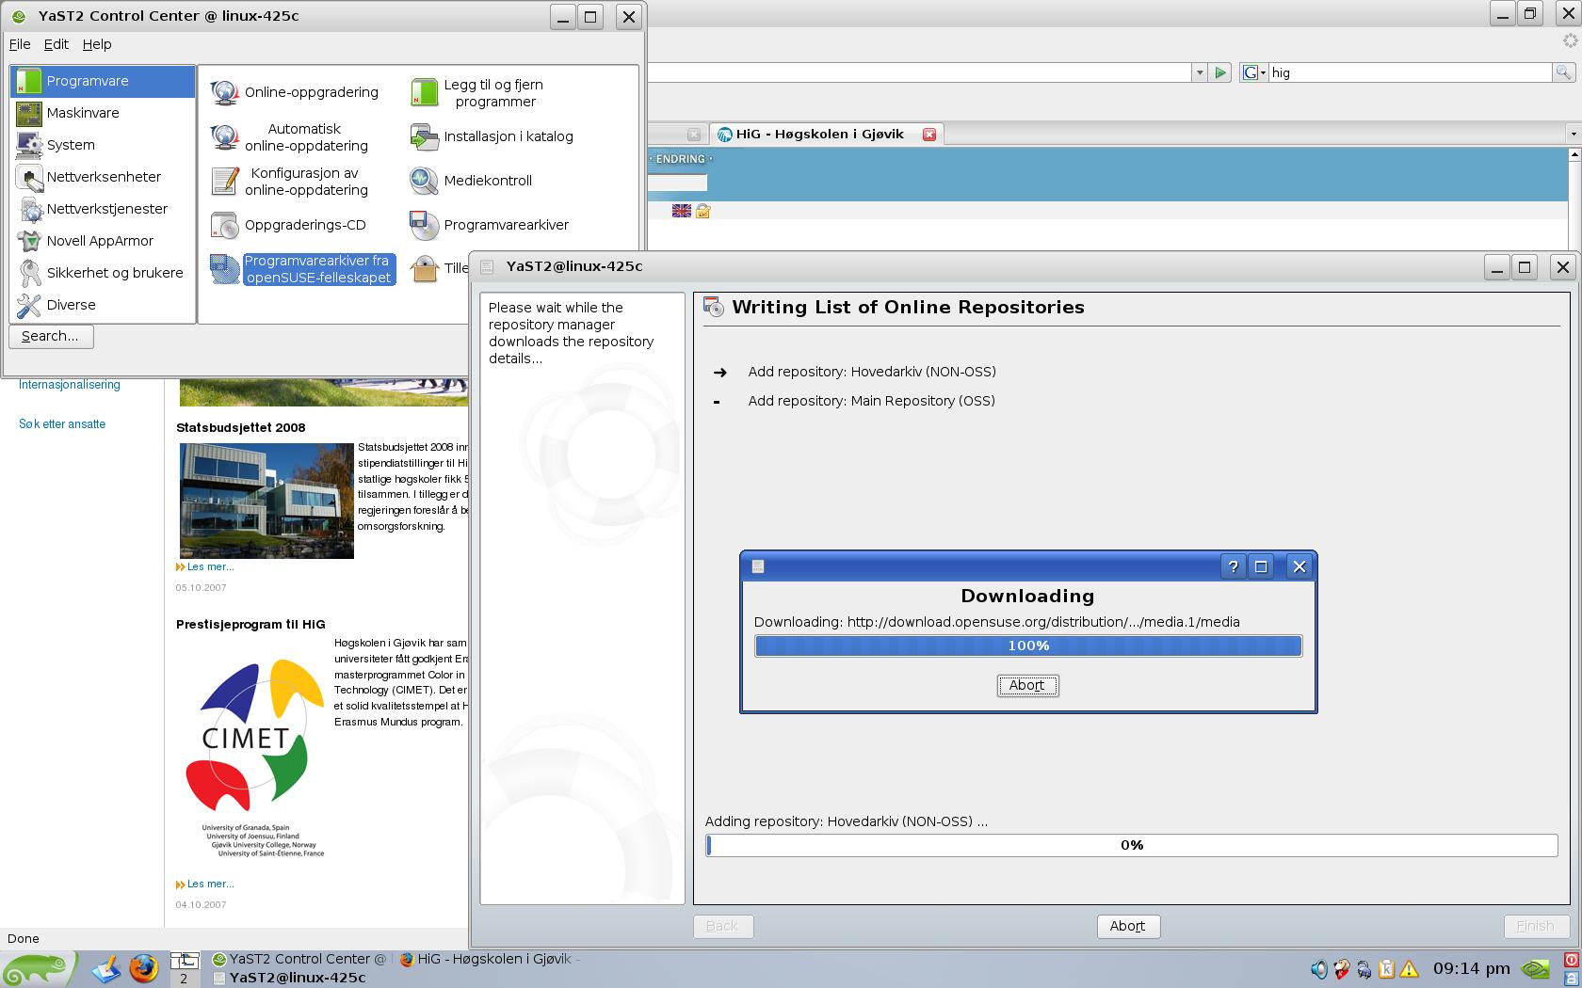Click the Abort button below repository list
The image size is (1582, 988).
pyautogui.click(x=1128, y=926)
